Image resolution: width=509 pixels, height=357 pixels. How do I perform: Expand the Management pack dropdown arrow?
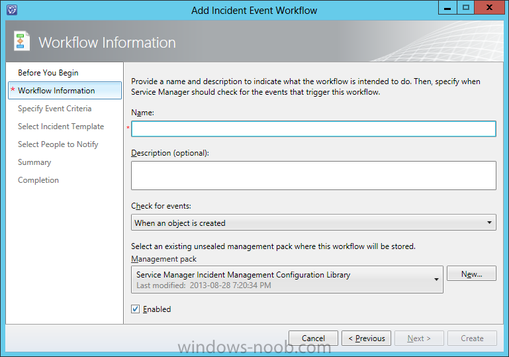click(436, 280)
